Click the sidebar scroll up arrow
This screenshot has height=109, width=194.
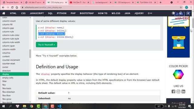point(30,18)
